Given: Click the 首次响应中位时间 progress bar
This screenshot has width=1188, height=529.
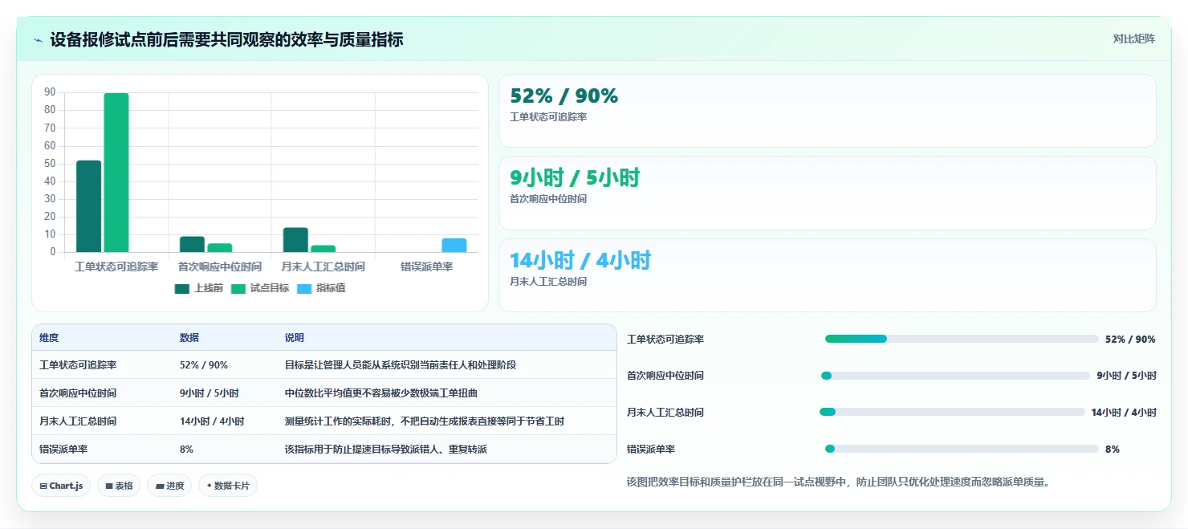Looking at the screenshot, I should click(x=955, y=376).
